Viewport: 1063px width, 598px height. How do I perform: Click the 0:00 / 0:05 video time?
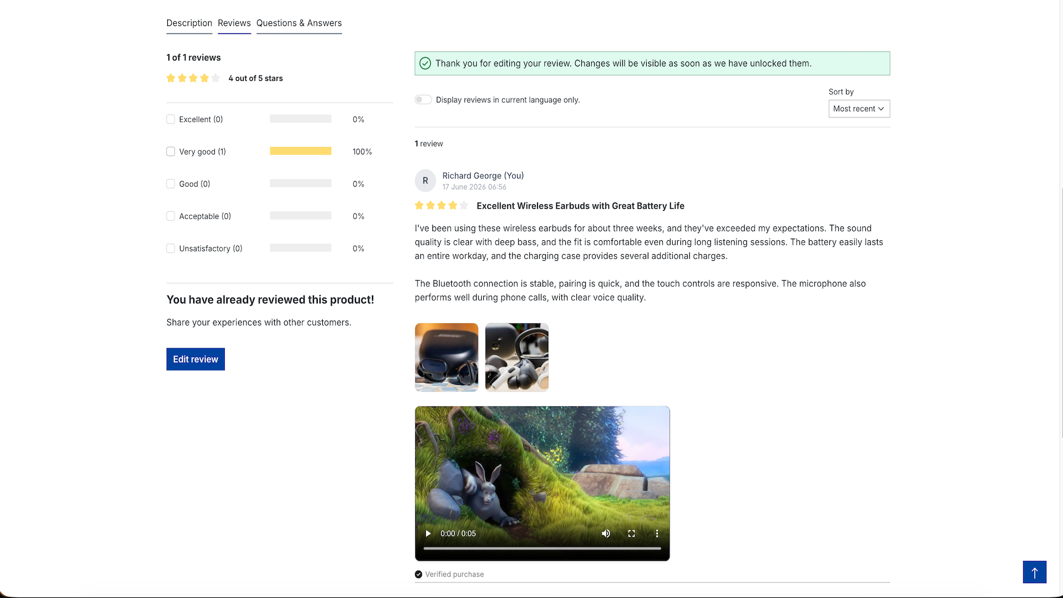458,534
